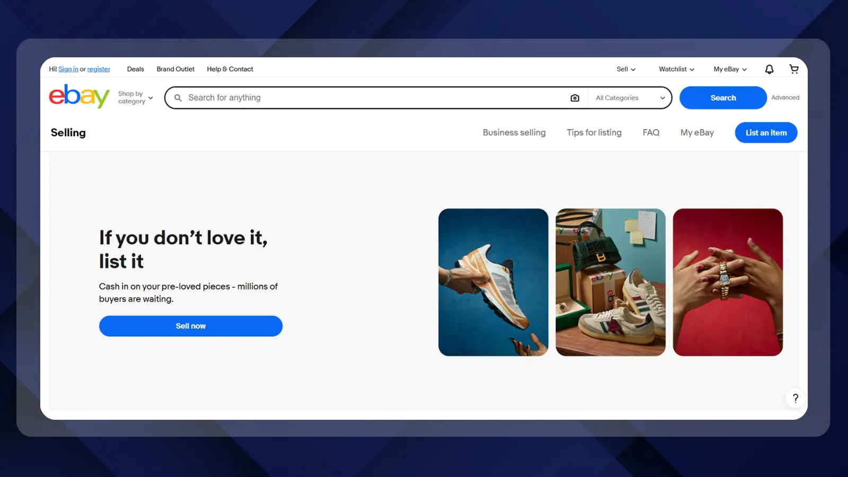Screen dimensions: 848x477
Task: Open the Brand Outlet link
Action: tap(175, 69)
